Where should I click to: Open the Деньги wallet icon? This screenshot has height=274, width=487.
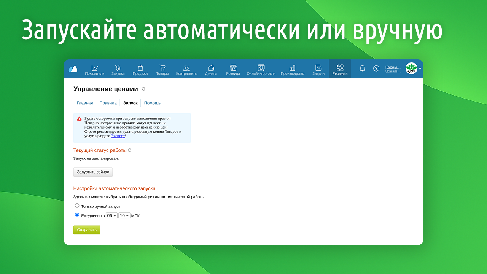(x=211, y=68)
